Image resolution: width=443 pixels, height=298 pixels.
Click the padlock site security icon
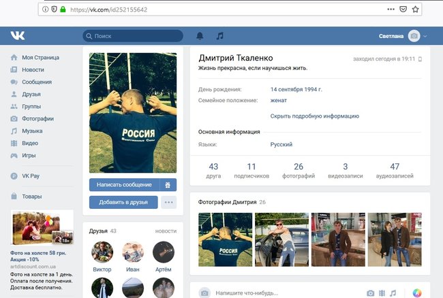[63, 10]
